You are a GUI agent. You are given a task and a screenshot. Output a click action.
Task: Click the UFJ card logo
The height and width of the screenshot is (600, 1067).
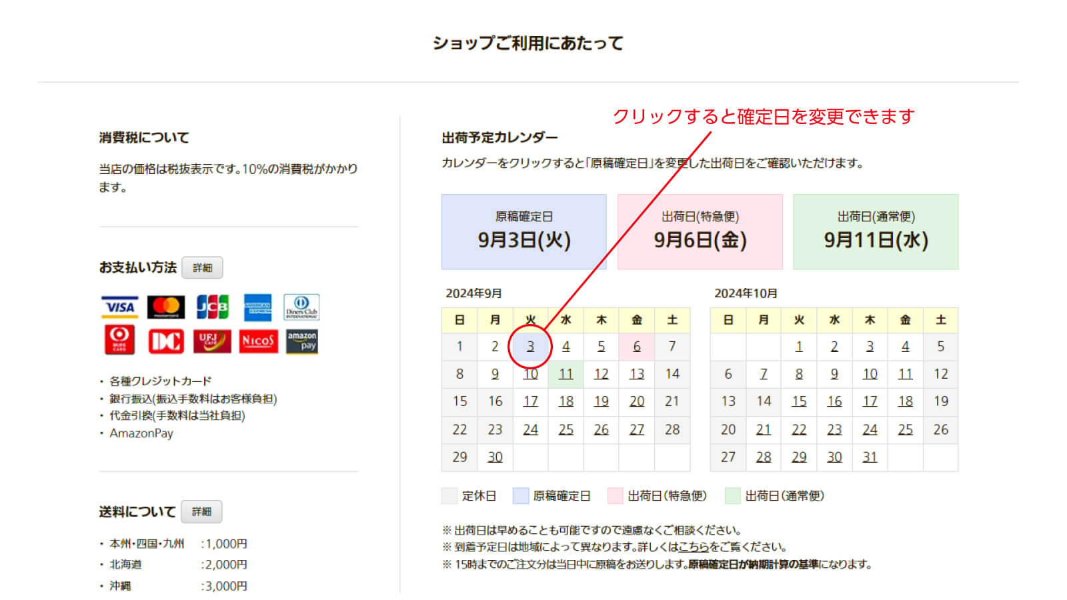[x=212, y=341]
